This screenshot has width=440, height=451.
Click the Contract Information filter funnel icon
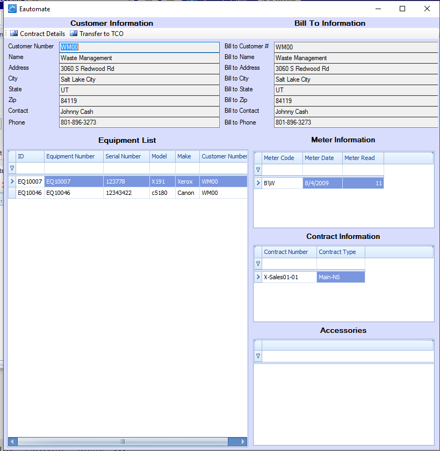[x=258, y=264]
